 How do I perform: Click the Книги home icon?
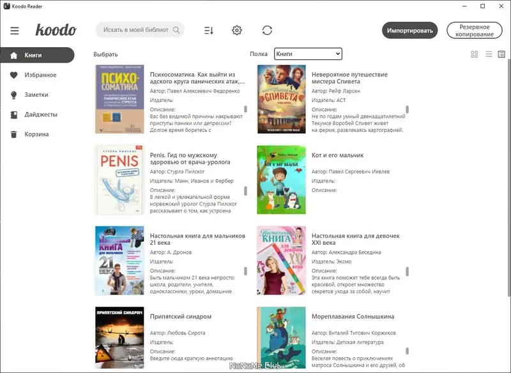tap(13, 55)
